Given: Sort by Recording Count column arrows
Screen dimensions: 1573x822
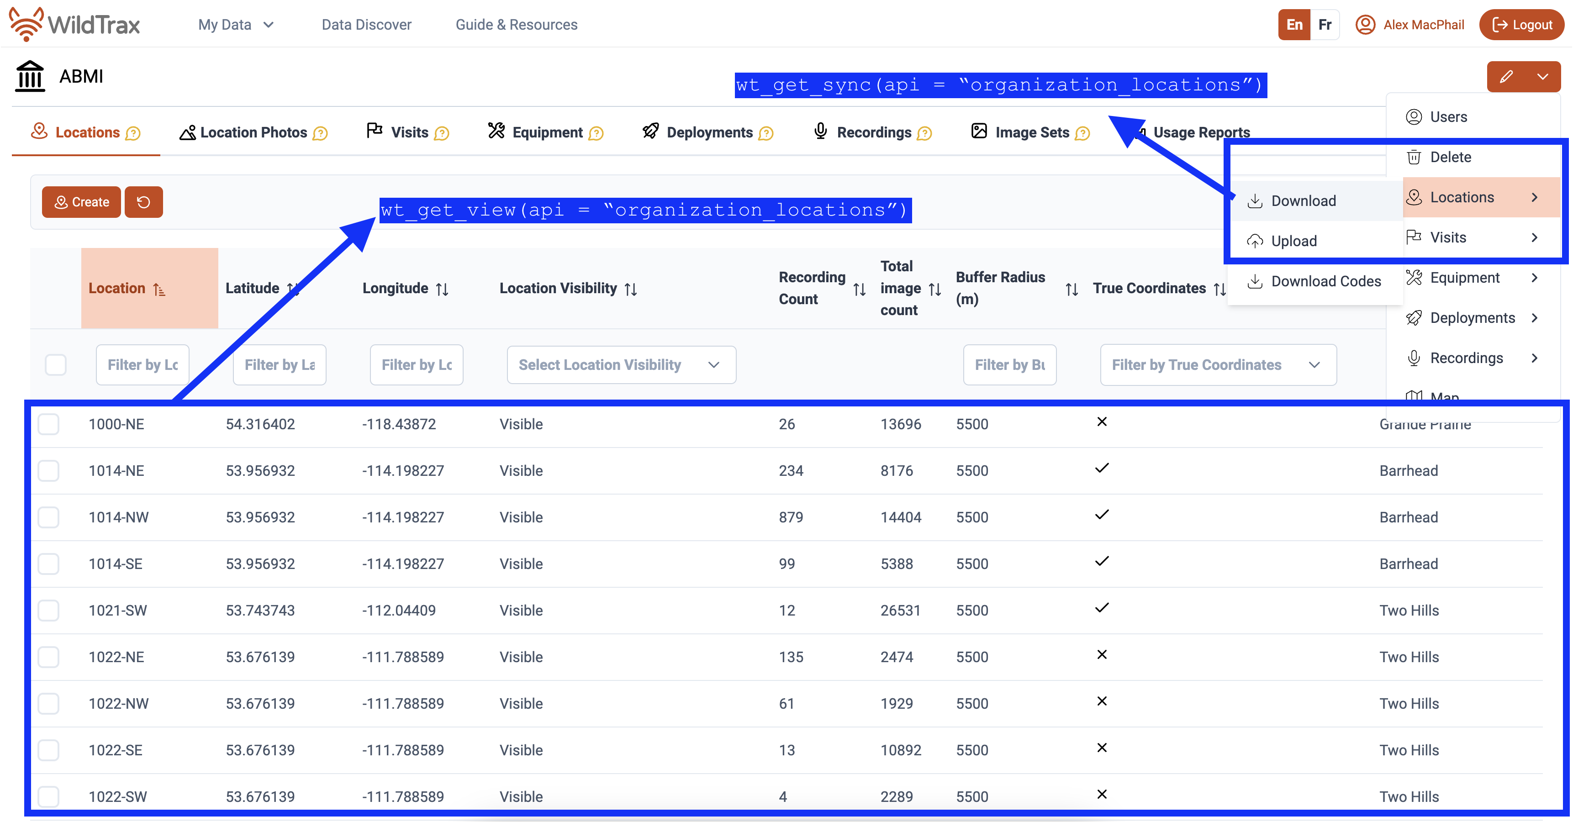Looking at the screenshot, I should pos(859,289).
